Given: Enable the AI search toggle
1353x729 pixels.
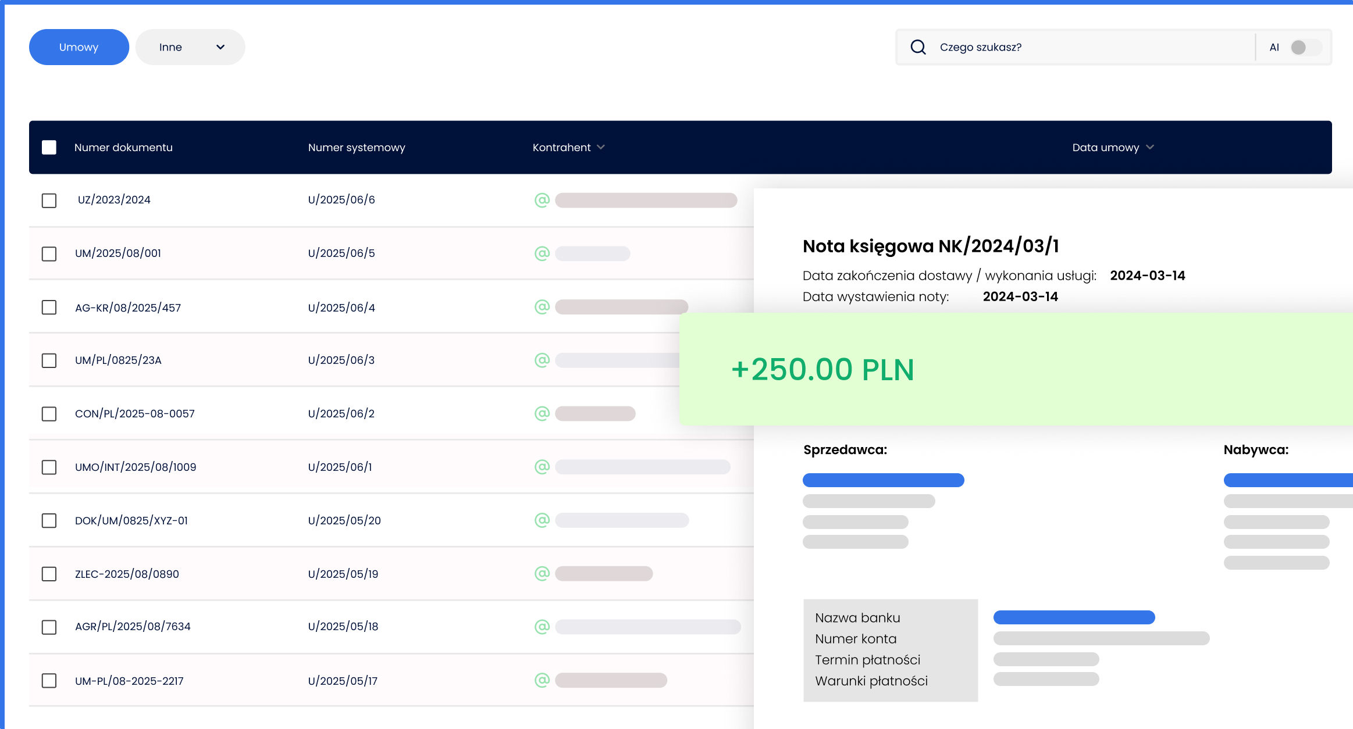Looking at the screenshot, I should pyautogui.click(x=1305, y=47).
